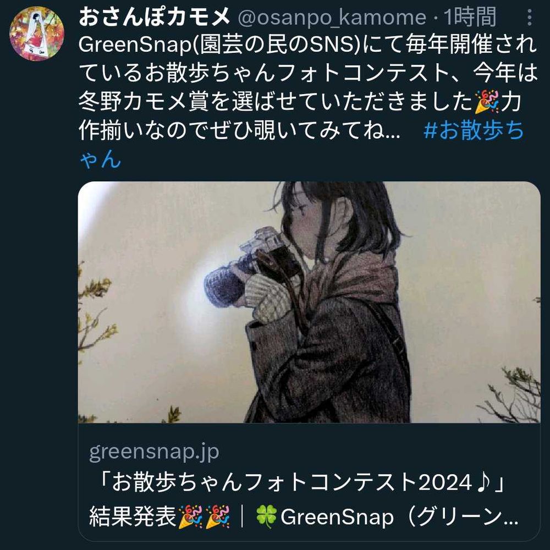
Task: Open the girl with camera preview image
Action: (x=309, y=302)
